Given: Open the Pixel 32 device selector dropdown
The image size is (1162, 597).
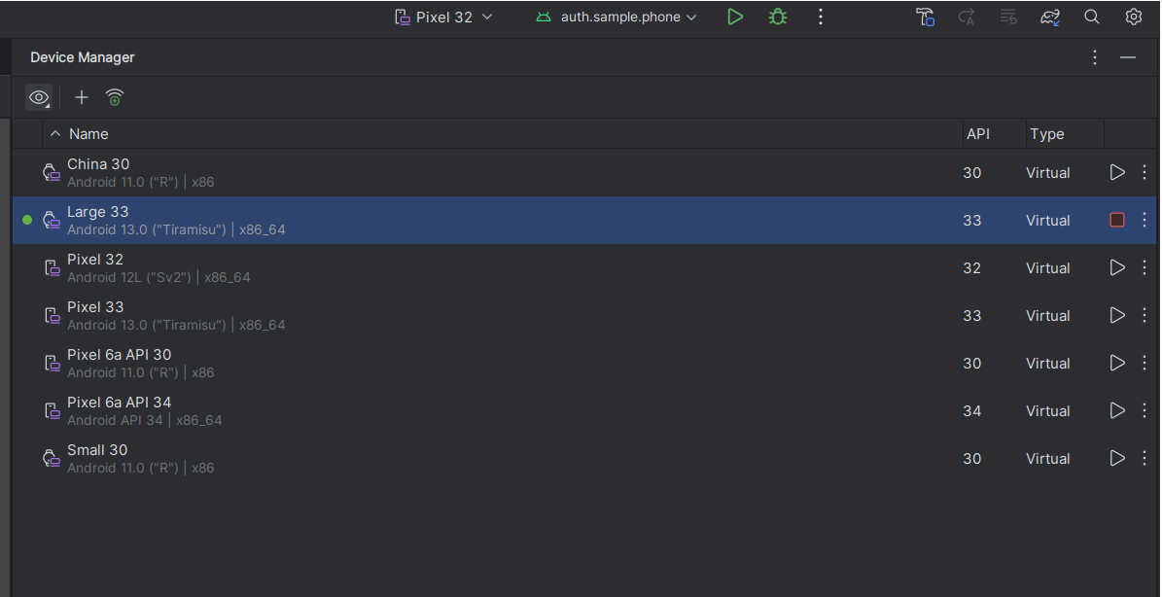Looking at the screenshot, I should click(x=444, y=17).
